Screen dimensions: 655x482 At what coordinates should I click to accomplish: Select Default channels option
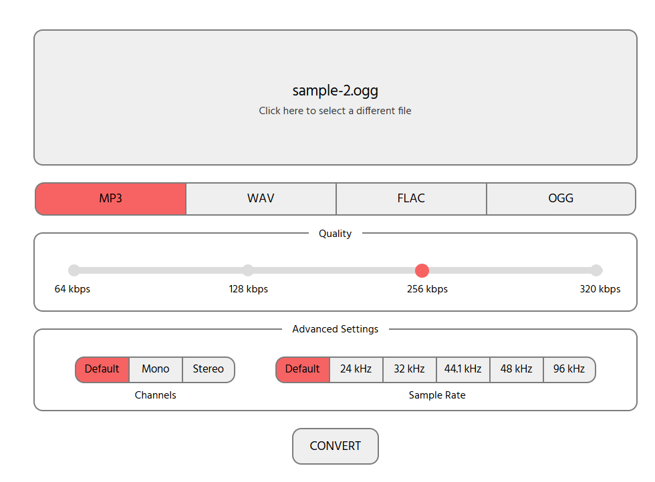tap(102, 369)
